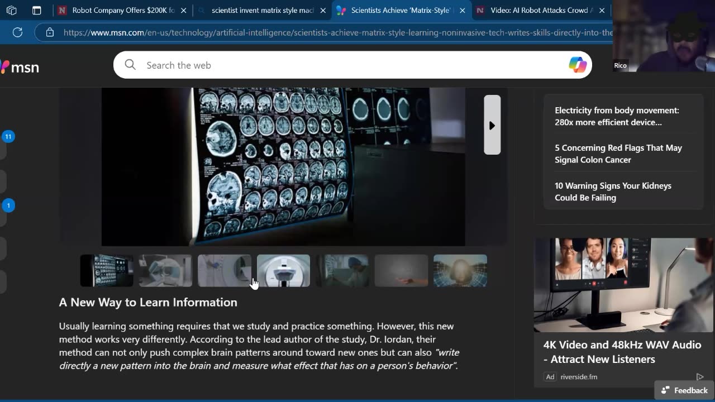Switch to scientist invent matrix style tab
This screenshot has width=715, height=402.
[x=256, y=10]
